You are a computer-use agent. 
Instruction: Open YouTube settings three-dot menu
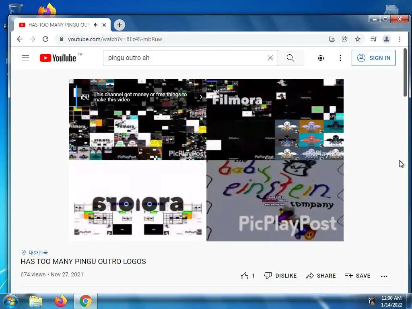[340, 58]
